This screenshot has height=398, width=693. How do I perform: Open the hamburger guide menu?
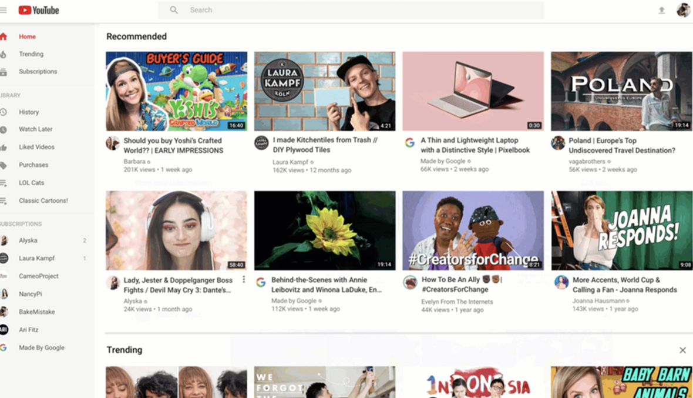(4, 10)
